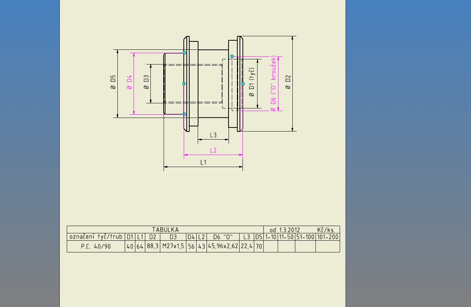Select the M27x1,5 value cell
Image resolution: width=471 pixels, height=307 pixels.
(173, 247)
